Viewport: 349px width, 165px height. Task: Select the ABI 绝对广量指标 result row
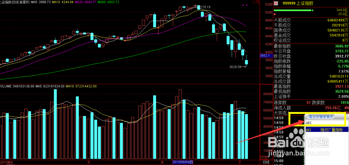tap(327, 130)
